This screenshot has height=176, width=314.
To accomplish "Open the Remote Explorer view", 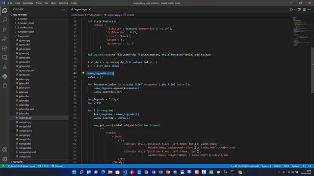I will [x=4, y=58].
